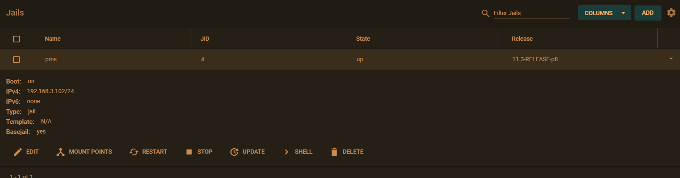The height and width of the screenshot is (178, 680).
Task: Click the Add button
Action: [x=648, y=13]
